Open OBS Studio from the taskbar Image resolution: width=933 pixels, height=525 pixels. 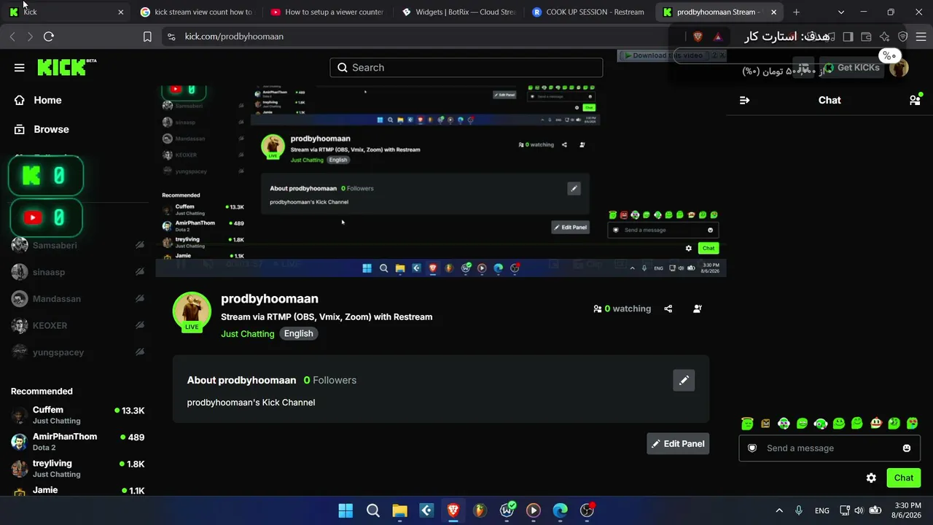tap(587, 510)
